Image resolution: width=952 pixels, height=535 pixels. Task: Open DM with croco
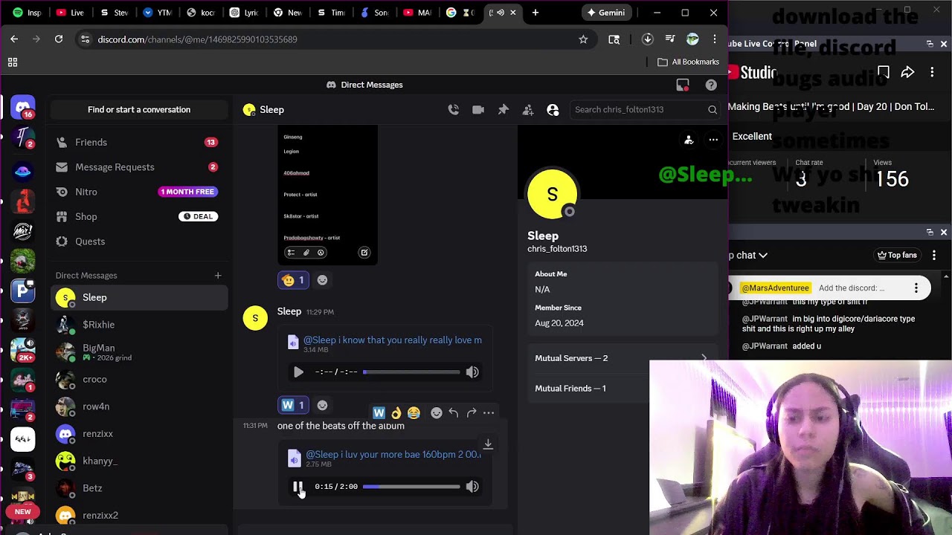[x=139, y=379]
